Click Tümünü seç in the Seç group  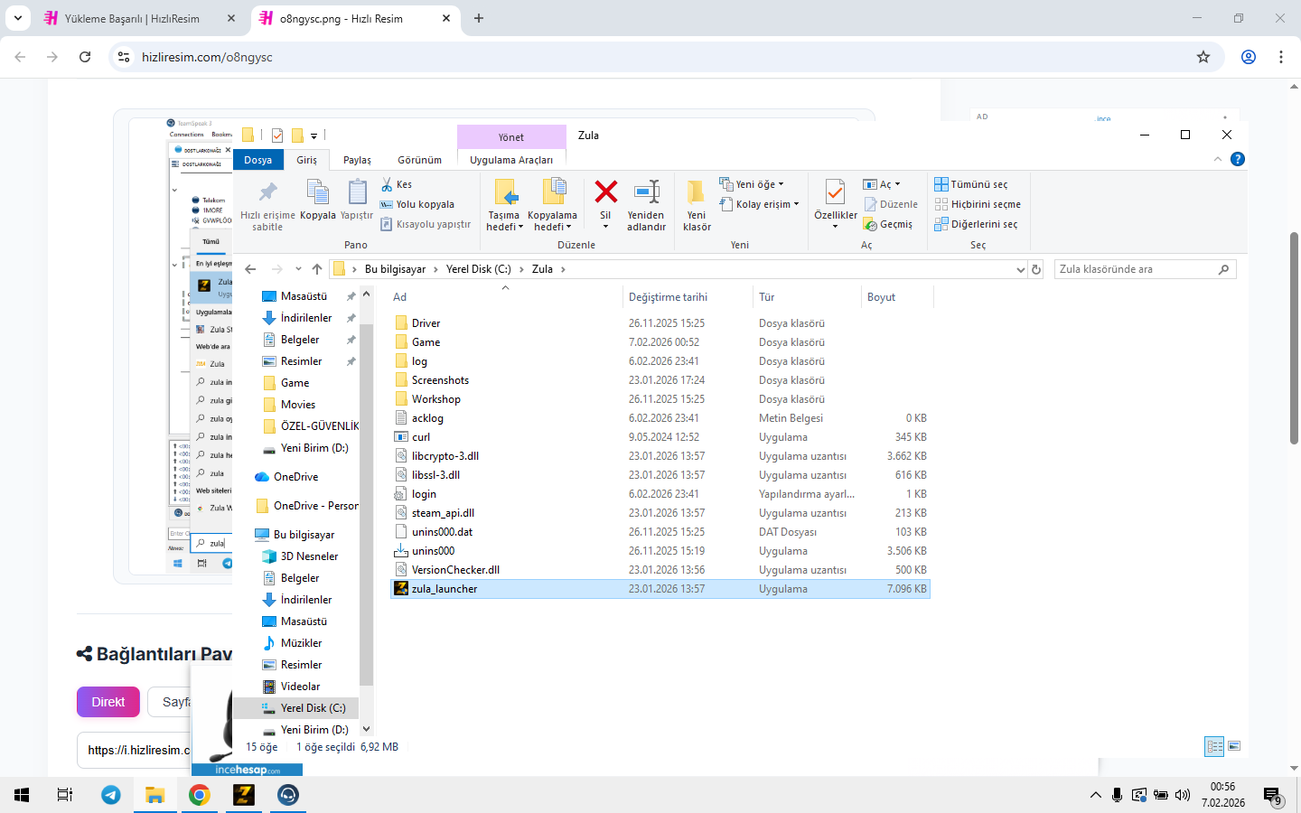(x=971, y=184)
